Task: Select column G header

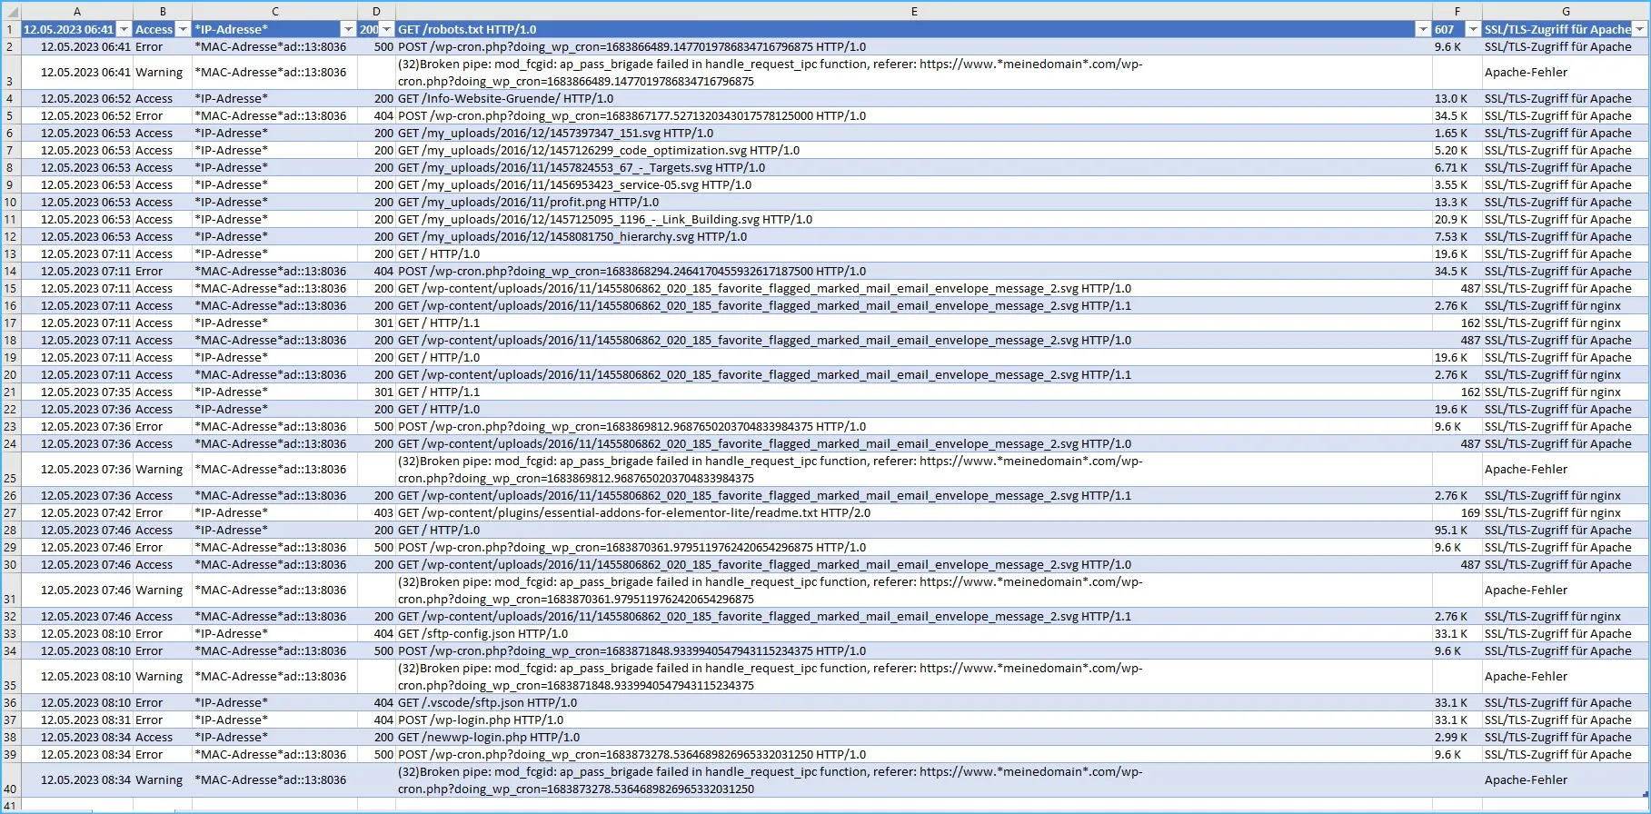Action: [1566, 12]
